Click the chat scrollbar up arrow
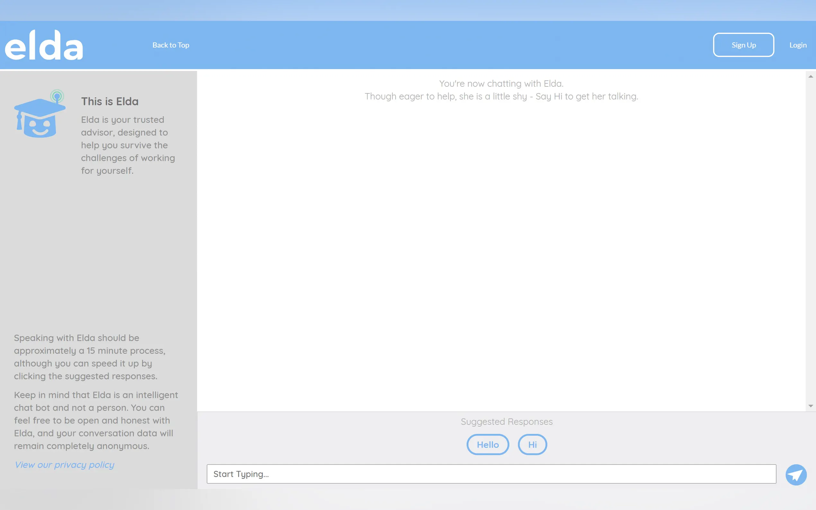816x510 pixels. (x=811, y=76)
